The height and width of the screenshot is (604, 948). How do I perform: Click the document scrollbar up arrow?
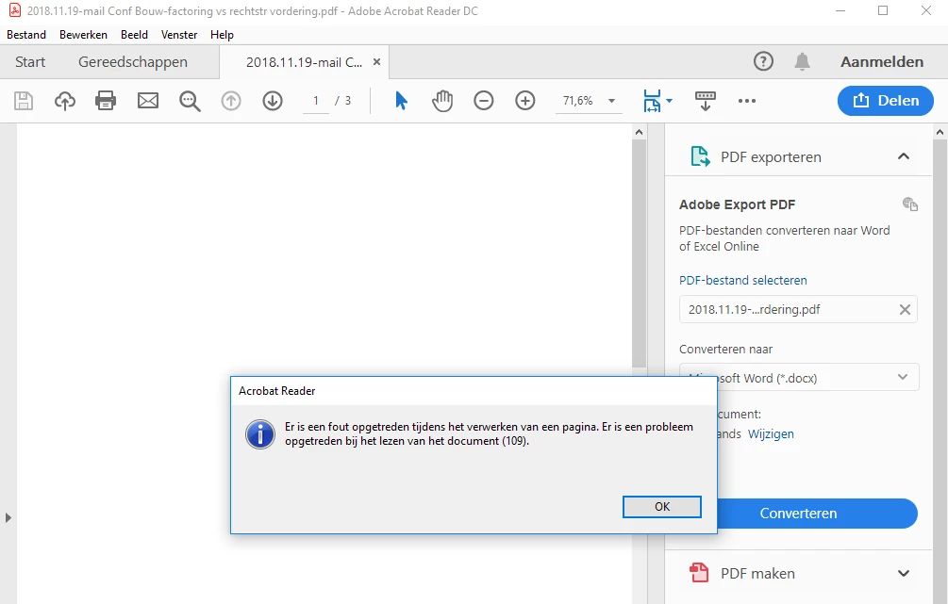[x=639, y=132]
